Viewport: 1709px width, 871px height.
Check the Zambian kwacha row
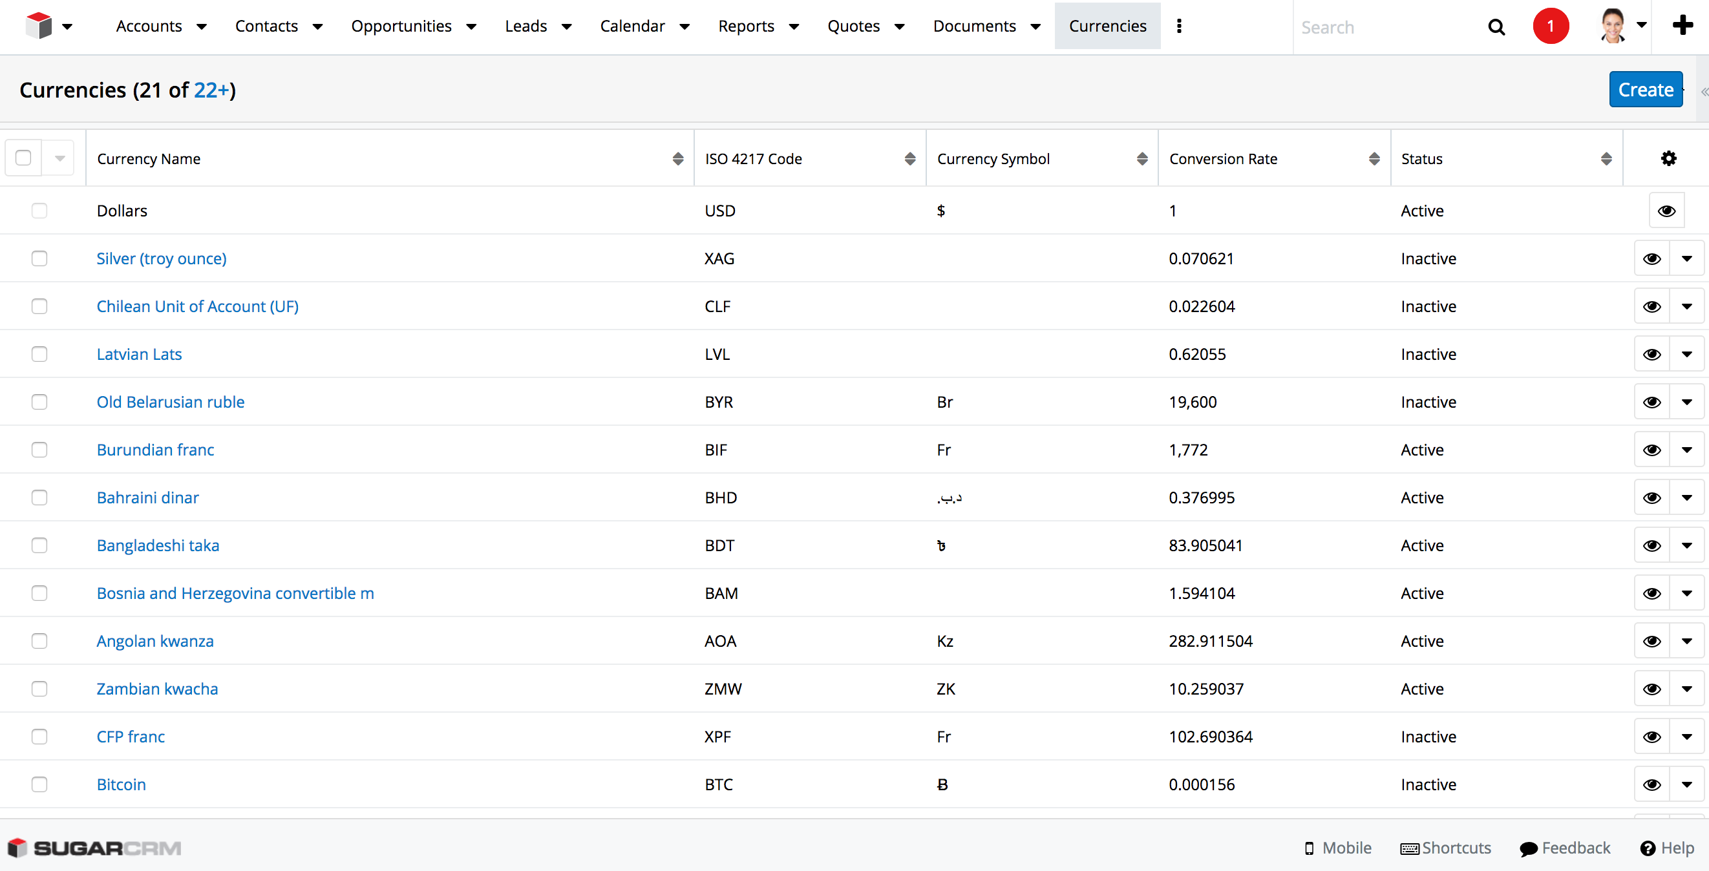pos(39,688)
